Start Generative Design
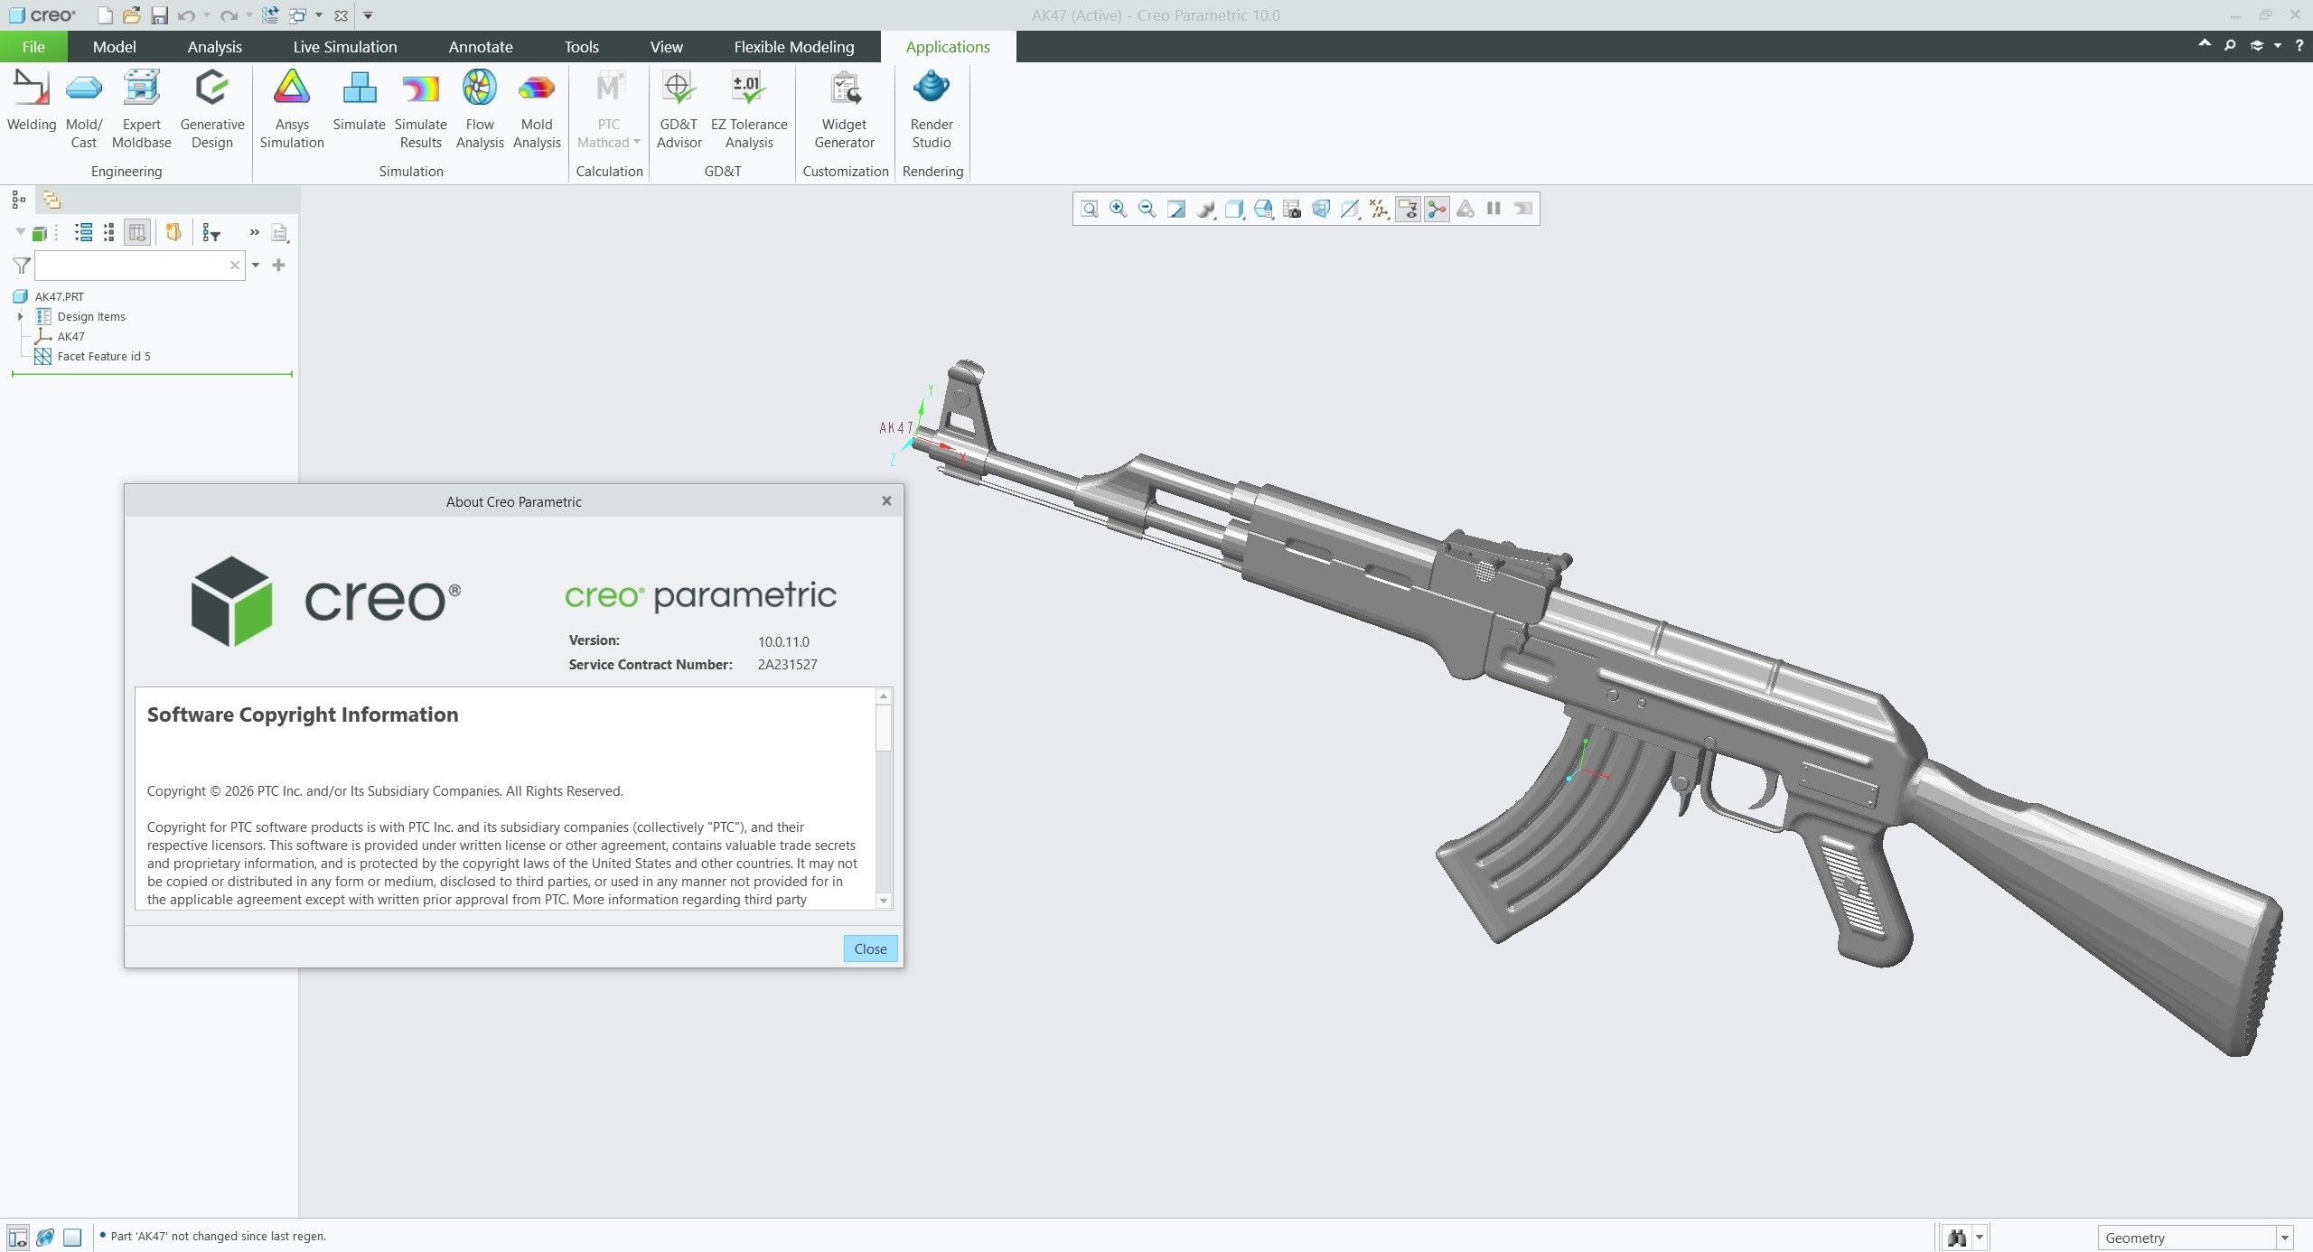Screen dimensions: 2313x1252 pyautogui.click(x=212, y=108)
